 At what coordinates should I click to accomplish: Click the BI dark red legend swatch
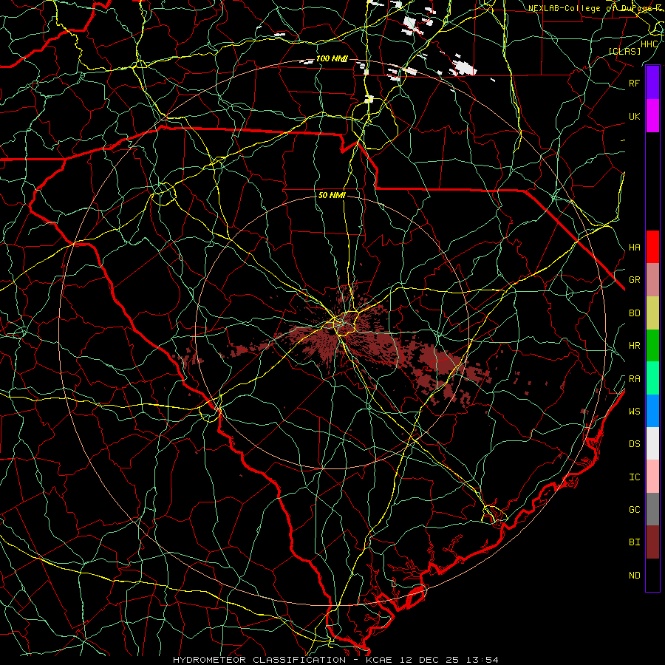[652, 542]
